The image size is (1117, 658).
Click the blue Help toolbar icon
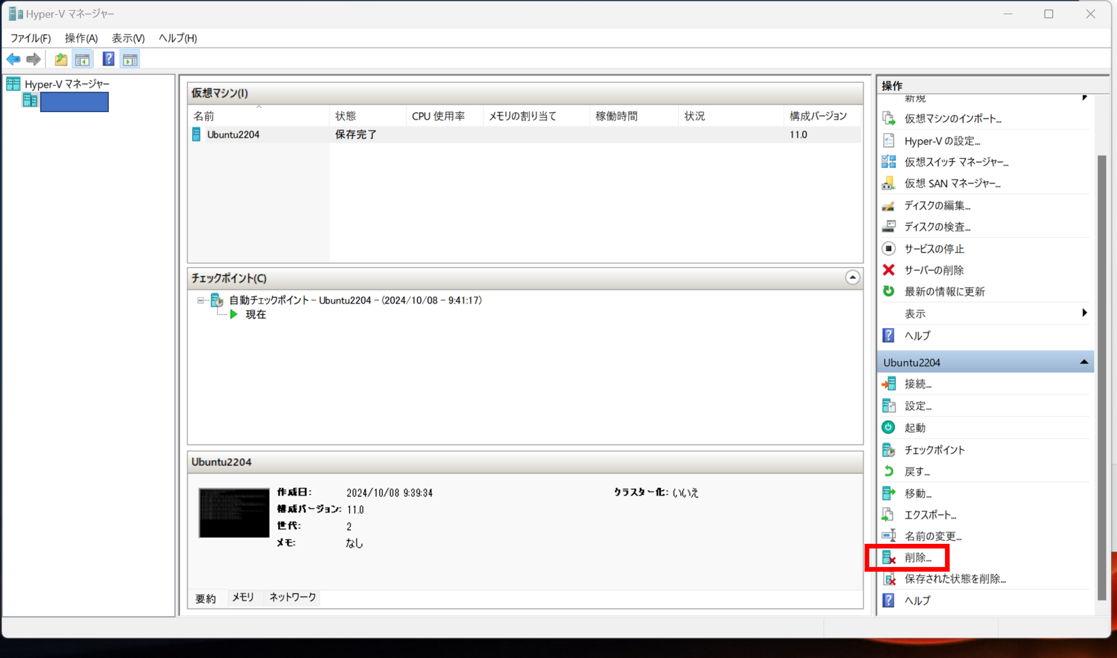tap(108, 59)
